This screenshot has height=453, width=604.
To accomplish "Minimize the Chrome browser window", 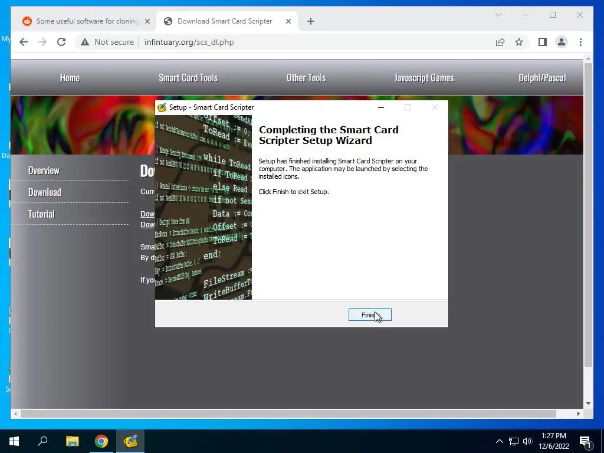I will point(526,15).
